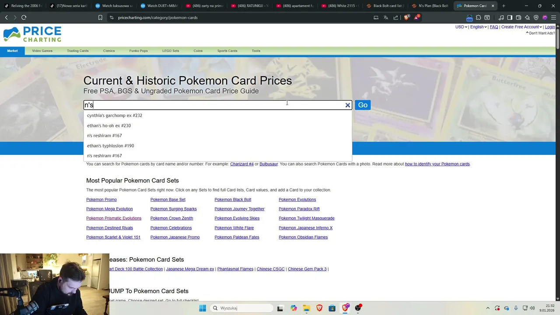Choose suggestion ethan's ho-oh ex #230
The height and width of the screenshot is (315, 560).
click(218, 126)
